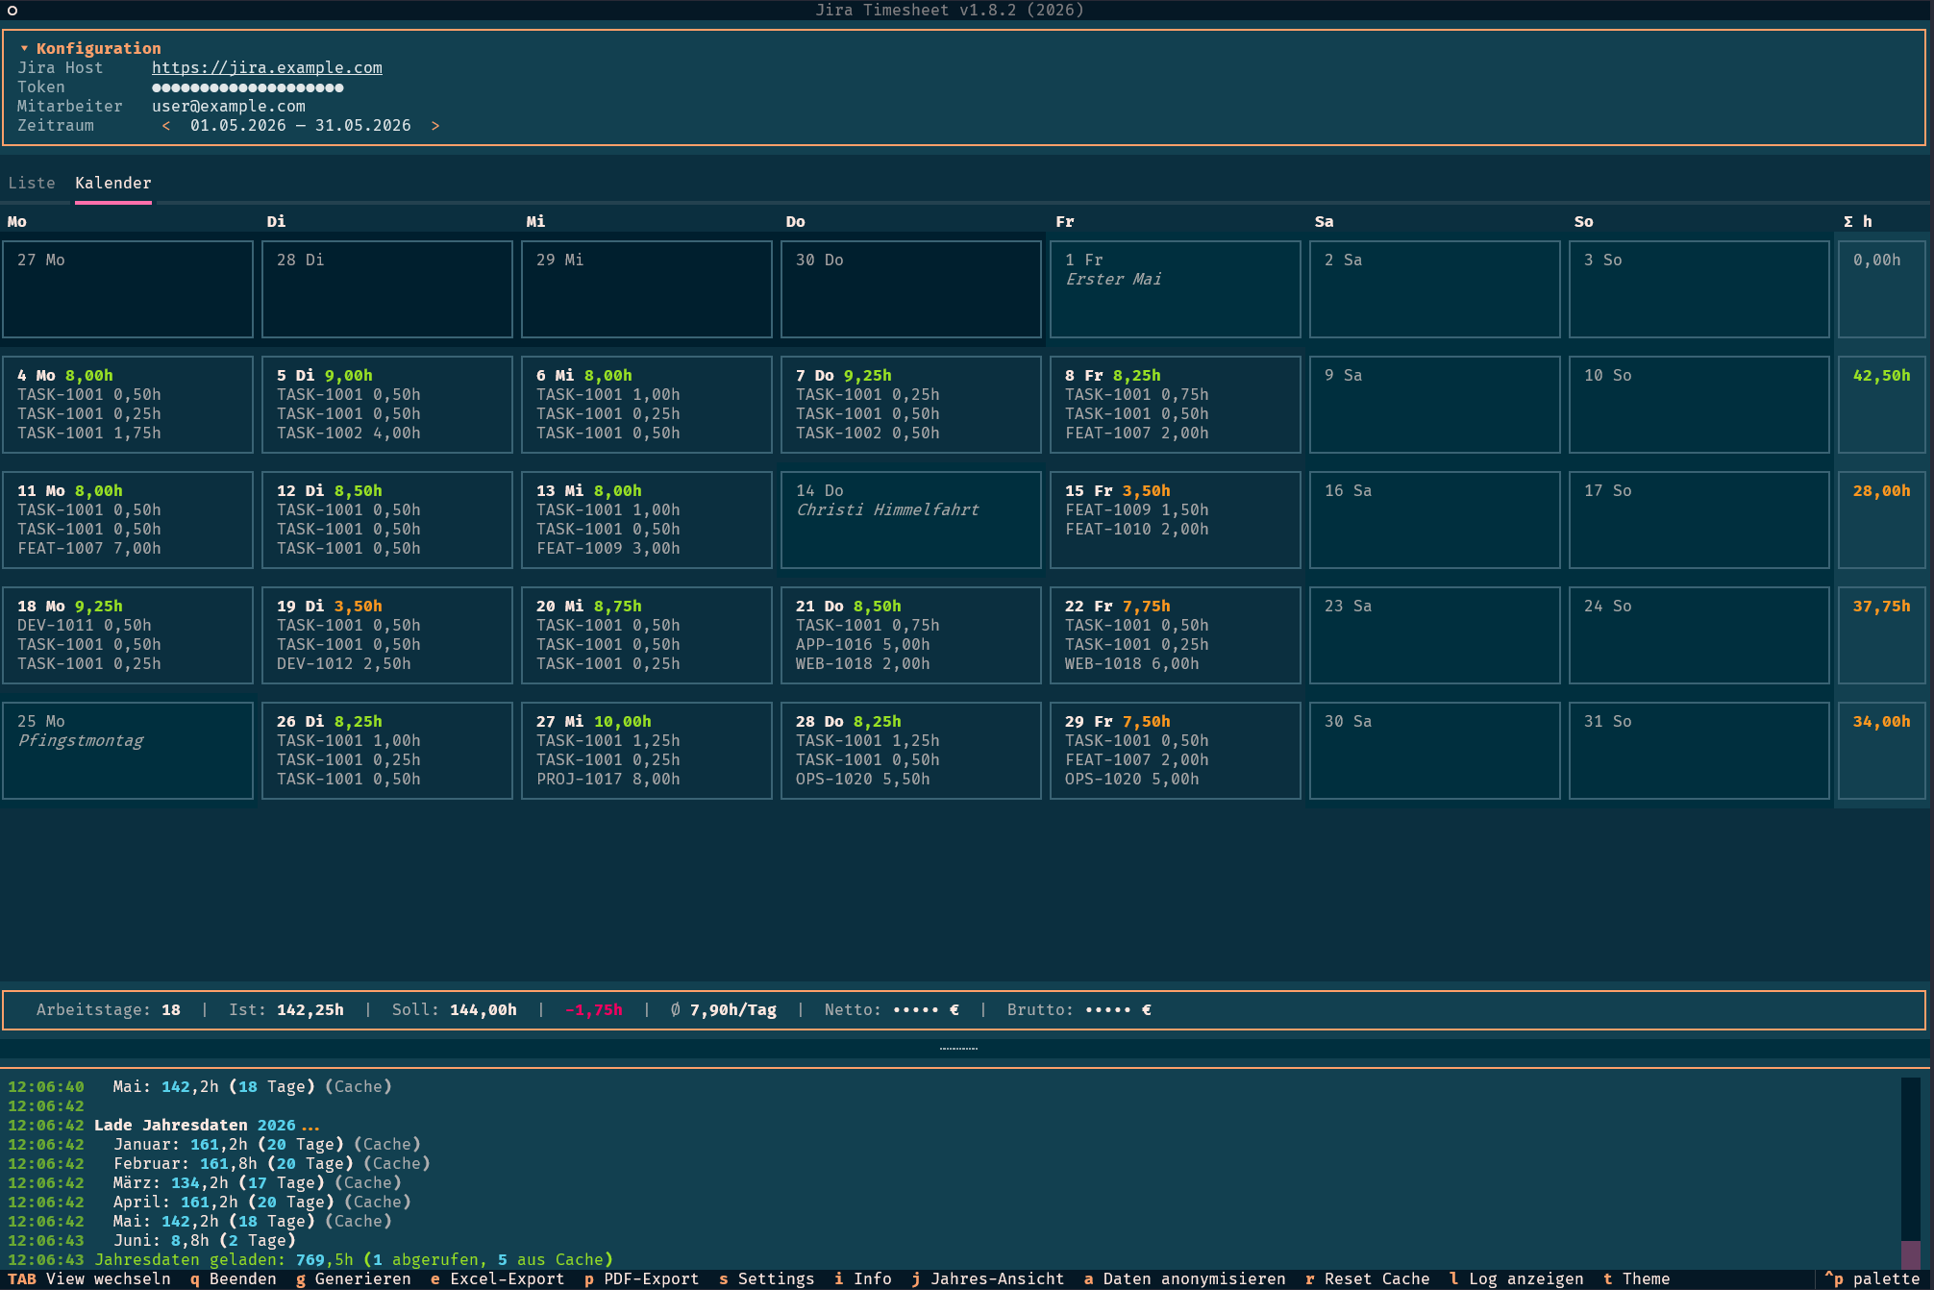The height and width of the screenshot is (1290, 1934).
Task: Open the jira.example.com host link
Action: pyautogui.click(x=267, y=67)
